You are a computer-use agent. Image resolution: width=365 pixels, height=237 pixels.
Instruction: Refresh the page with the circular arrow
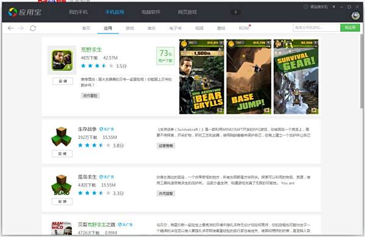click(33, 28)
